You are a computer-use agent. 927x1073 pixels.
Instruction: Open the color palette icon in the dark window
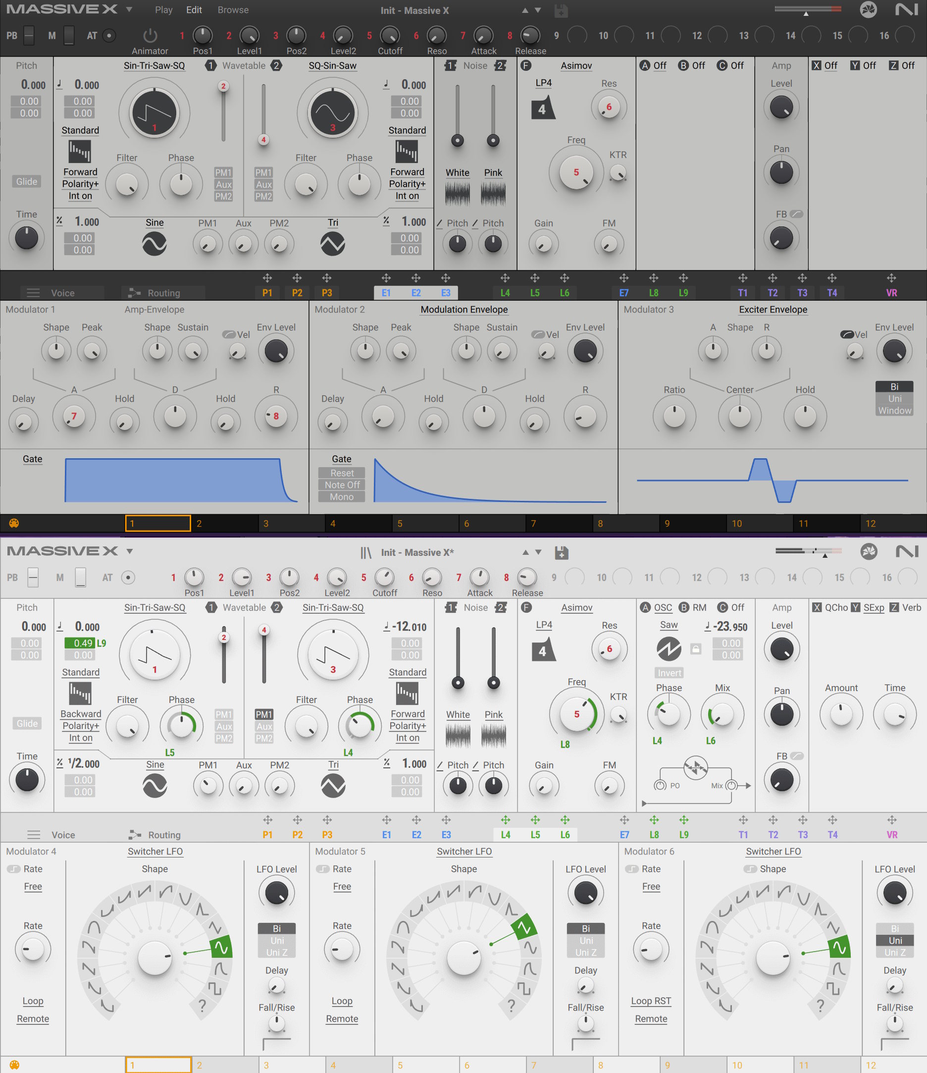[x=14, y=523]
